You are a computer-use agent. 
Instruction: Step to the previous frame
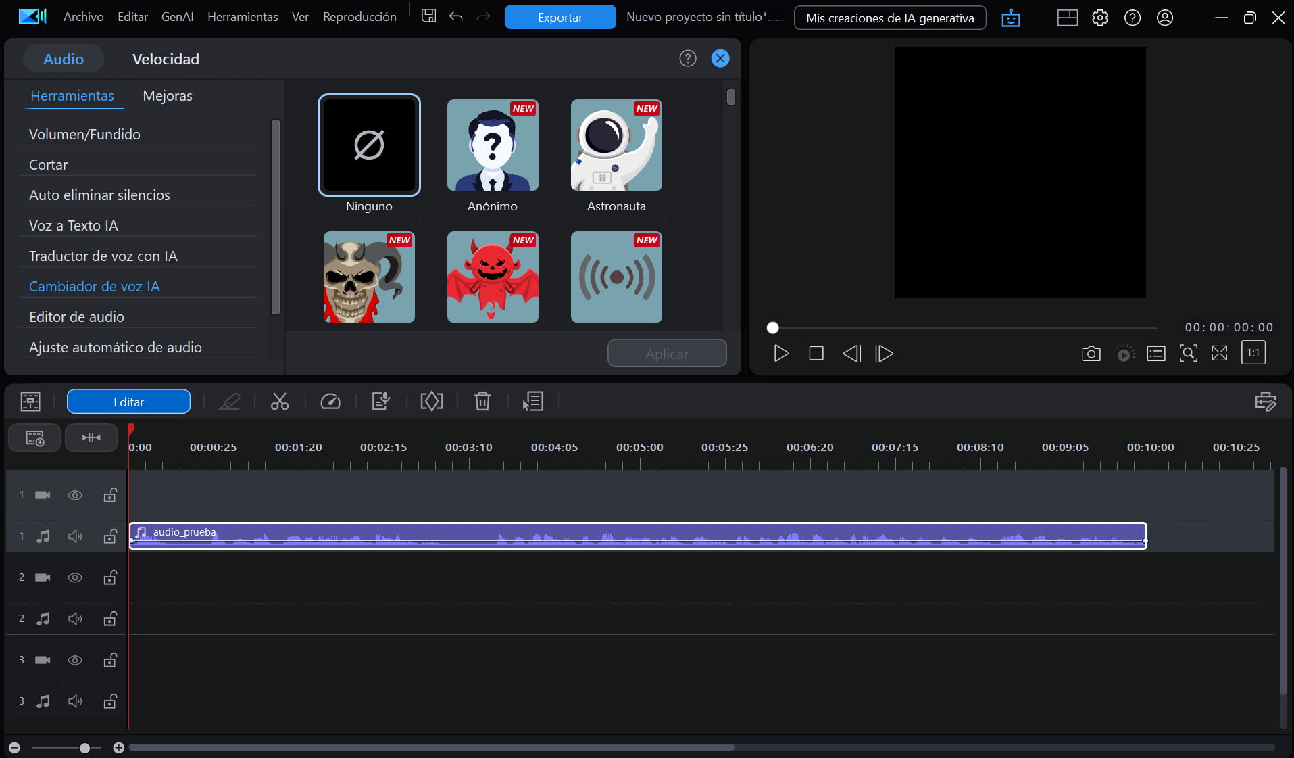click(x=851, y=353)
